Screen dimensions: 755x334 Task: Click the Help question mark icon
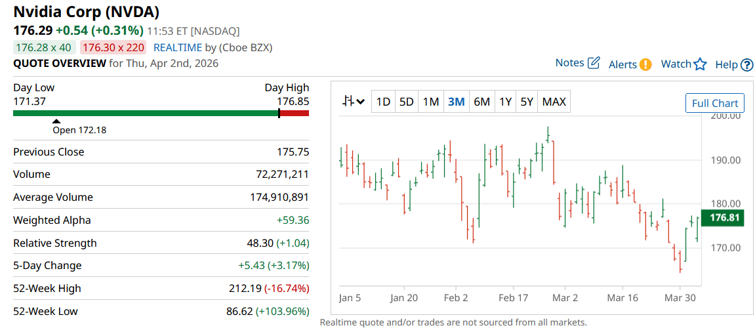[x=747, y=64]
